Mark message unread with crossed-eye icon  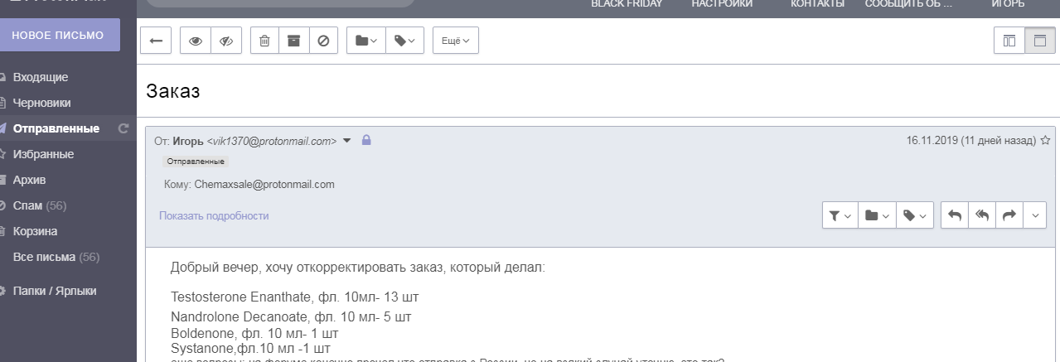(225, 41)
